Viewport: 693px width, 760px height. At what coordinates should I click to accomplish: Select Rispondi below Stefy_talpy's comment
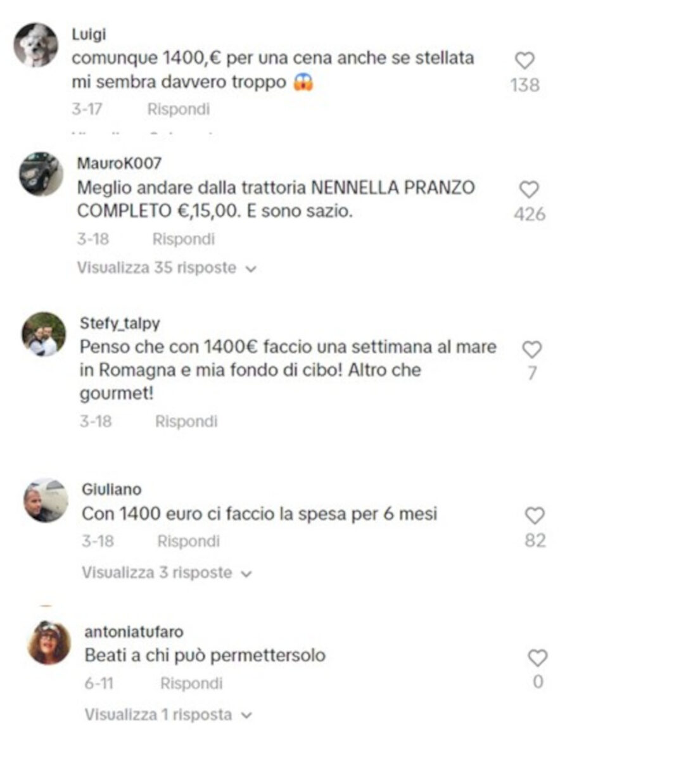186,422
